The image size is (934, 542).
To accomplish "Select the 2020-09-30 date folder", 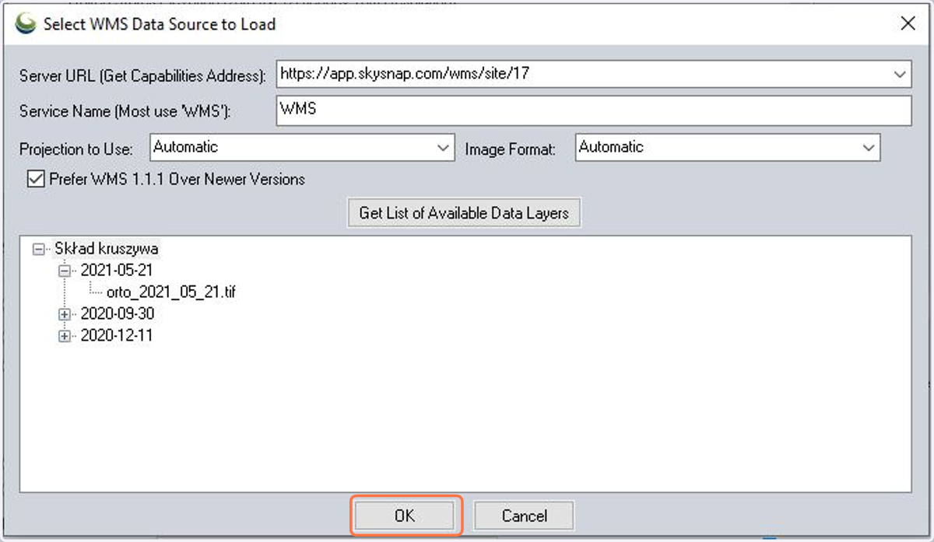I will coord(118,314).
